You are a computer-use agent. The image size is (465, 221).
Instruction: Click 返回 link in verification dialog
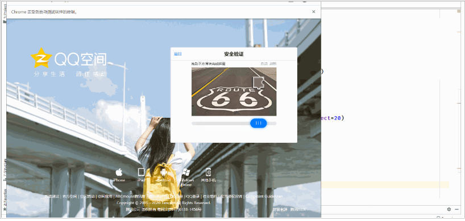177,54
